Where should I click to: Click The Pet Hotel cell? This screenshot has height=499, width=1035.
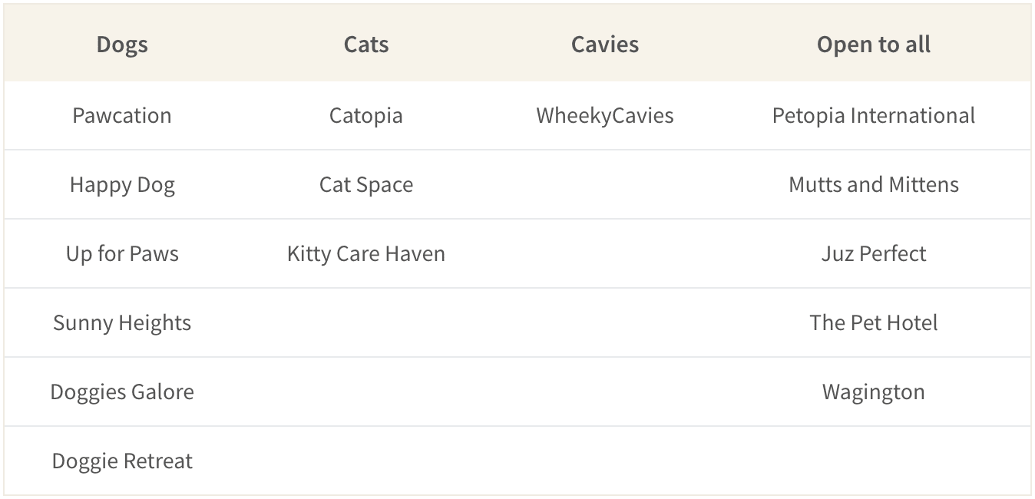coord(874,322)
